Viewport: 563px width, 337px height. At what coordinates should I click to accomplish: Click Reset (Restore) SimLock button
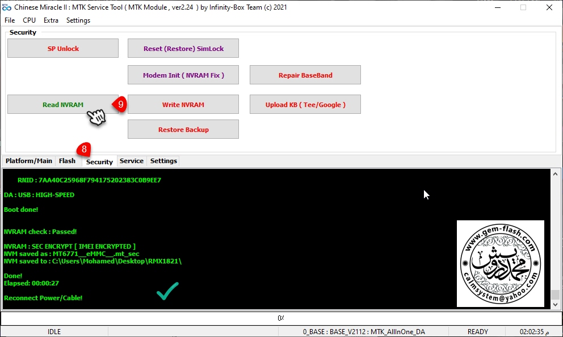pos(183,48)
